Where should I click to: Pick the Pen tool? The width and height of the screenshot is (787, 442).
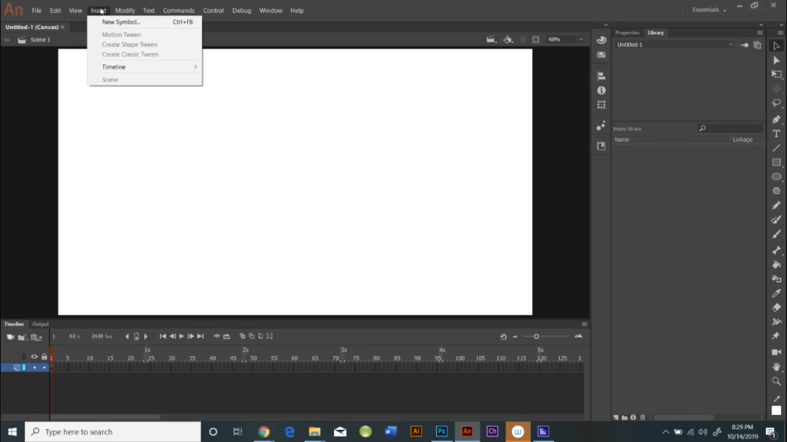pyautogui.click(x=776, y=118)
